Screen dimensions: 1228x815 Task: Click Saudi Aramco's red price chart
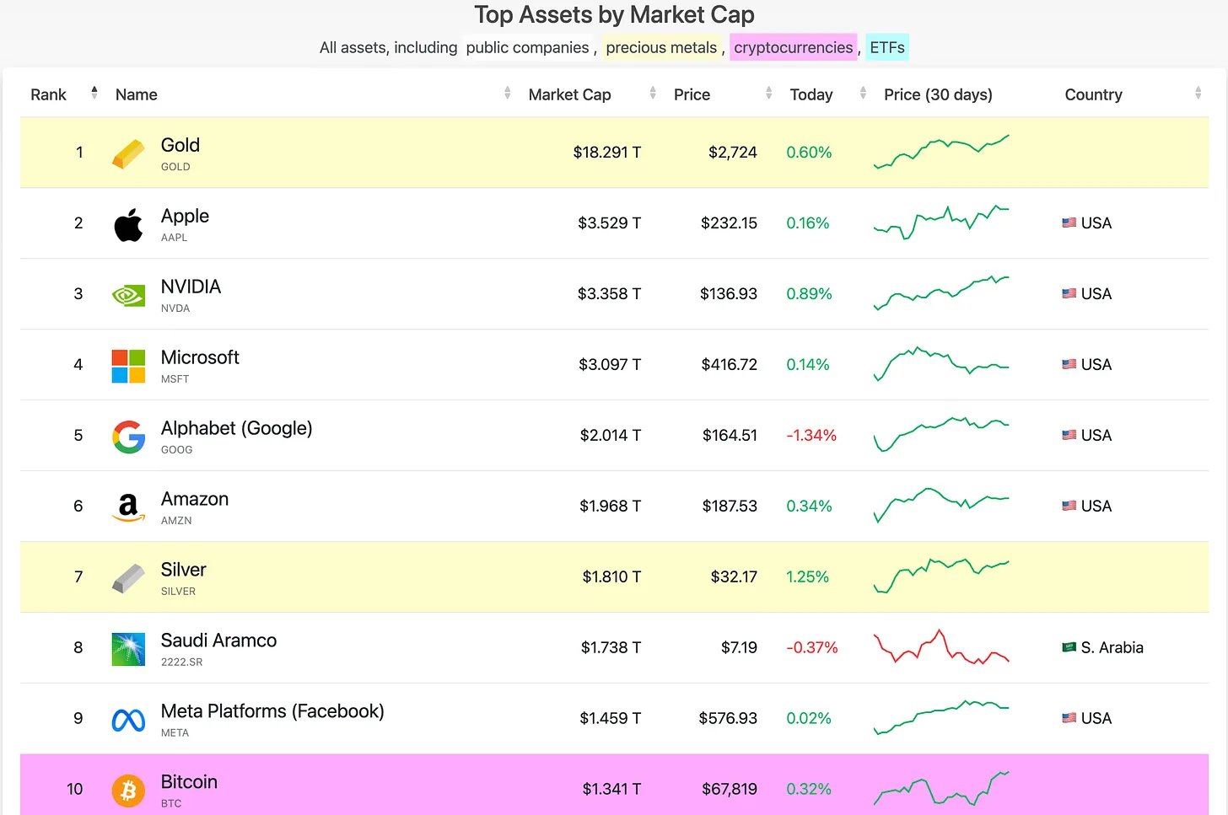pos(941,647)
